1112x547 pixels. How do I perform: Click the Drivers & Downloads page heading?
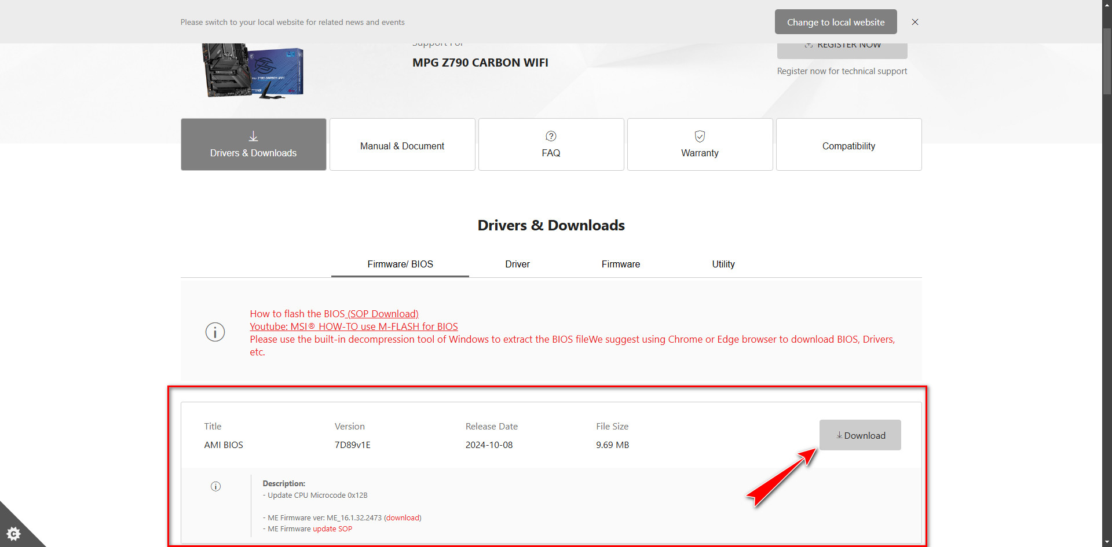point(551,225)
